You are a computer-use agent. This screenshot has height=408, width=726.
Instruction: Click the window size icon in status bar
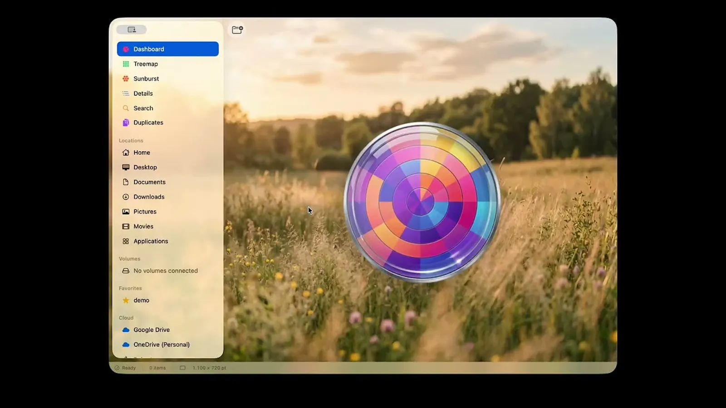(x=182, y=368)
